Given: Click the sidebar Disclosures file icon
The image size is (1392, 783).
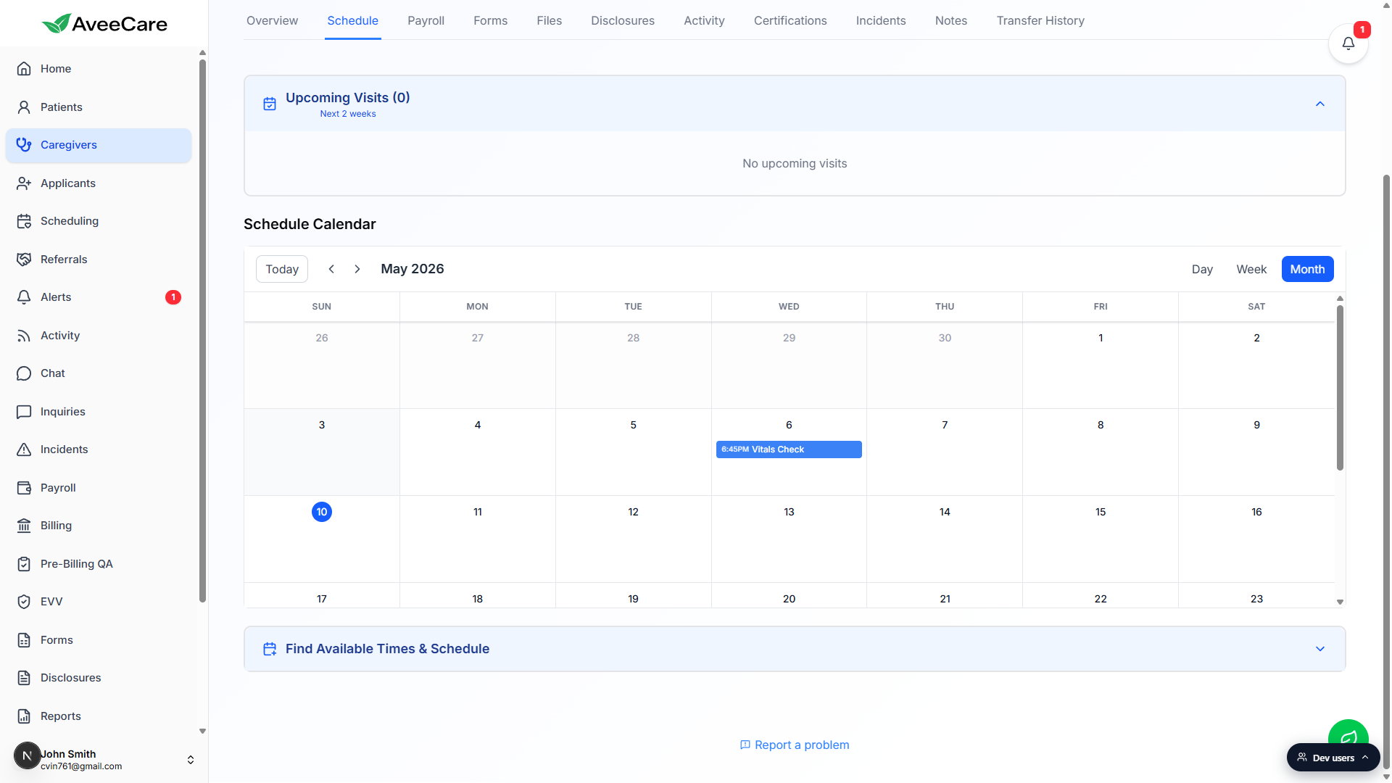Looking at the screenshot, I should pos(24,678).
